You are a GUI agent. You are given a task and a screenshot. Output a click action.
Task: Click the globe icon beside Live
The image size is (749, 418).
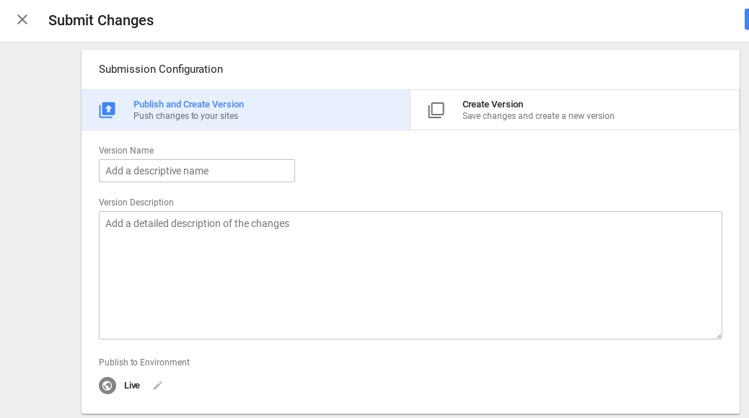108,386
